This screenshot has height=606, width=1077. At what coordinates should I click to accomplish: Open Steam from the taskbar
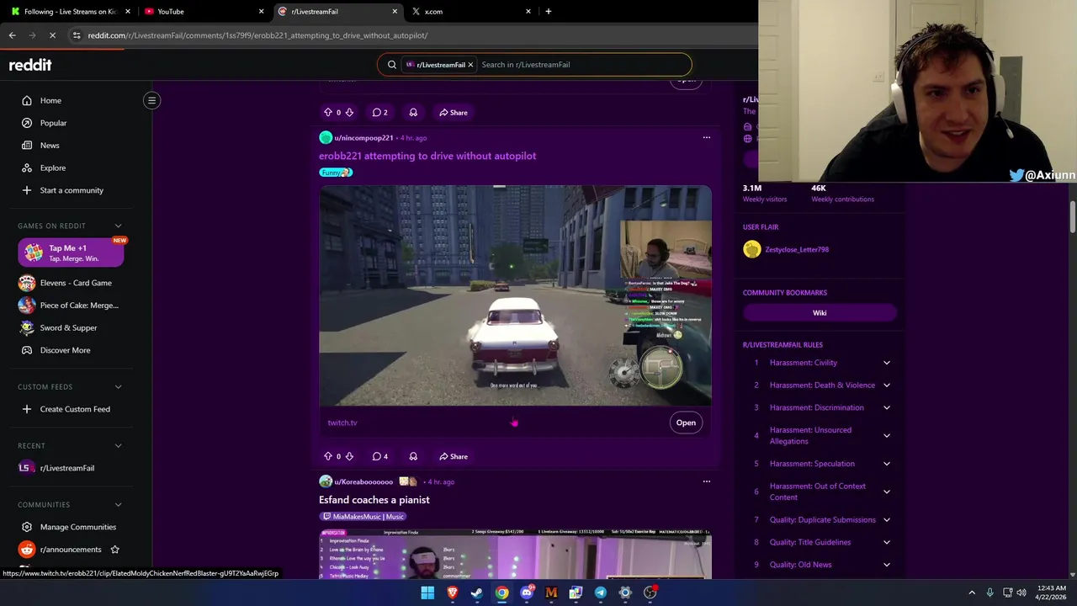[477, 593]
